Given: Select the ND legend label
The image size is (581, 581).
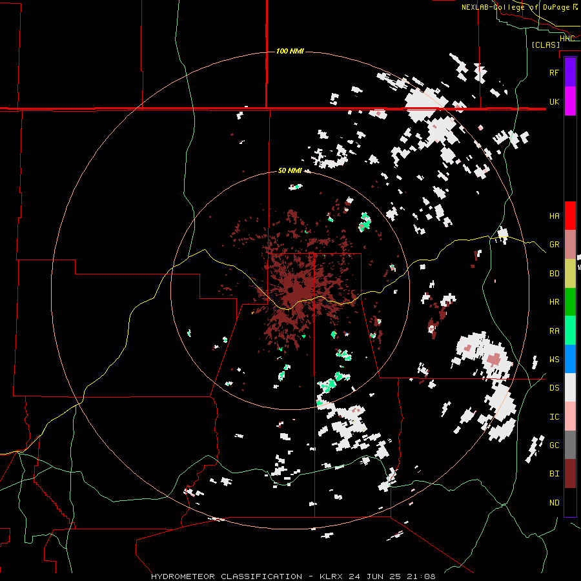Looking at the screenshot, I should tap(554, 503).
